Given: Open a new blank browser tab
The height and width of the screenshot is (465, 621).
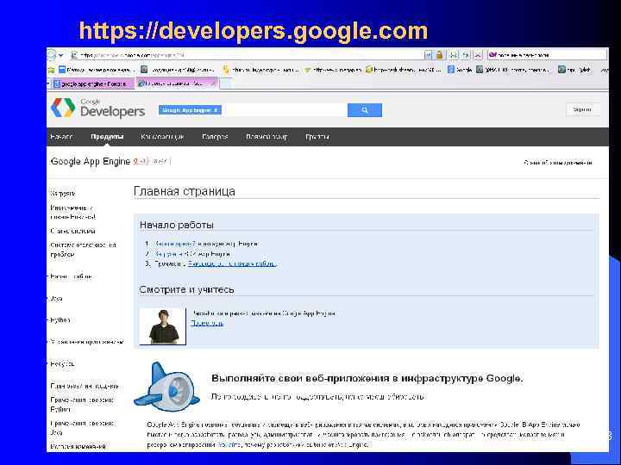Looking at the screenshot, I should tap(225, 84).
